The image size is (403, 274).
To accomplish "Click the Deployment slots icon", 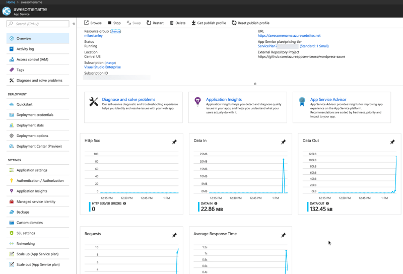I will point(12,125).
